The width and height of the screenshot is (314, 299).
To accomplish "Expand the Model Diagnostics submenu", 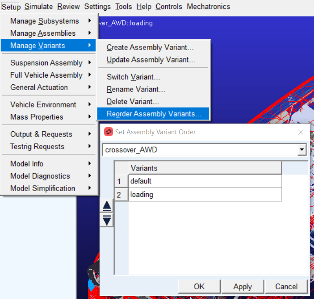I will coord(49,176).
